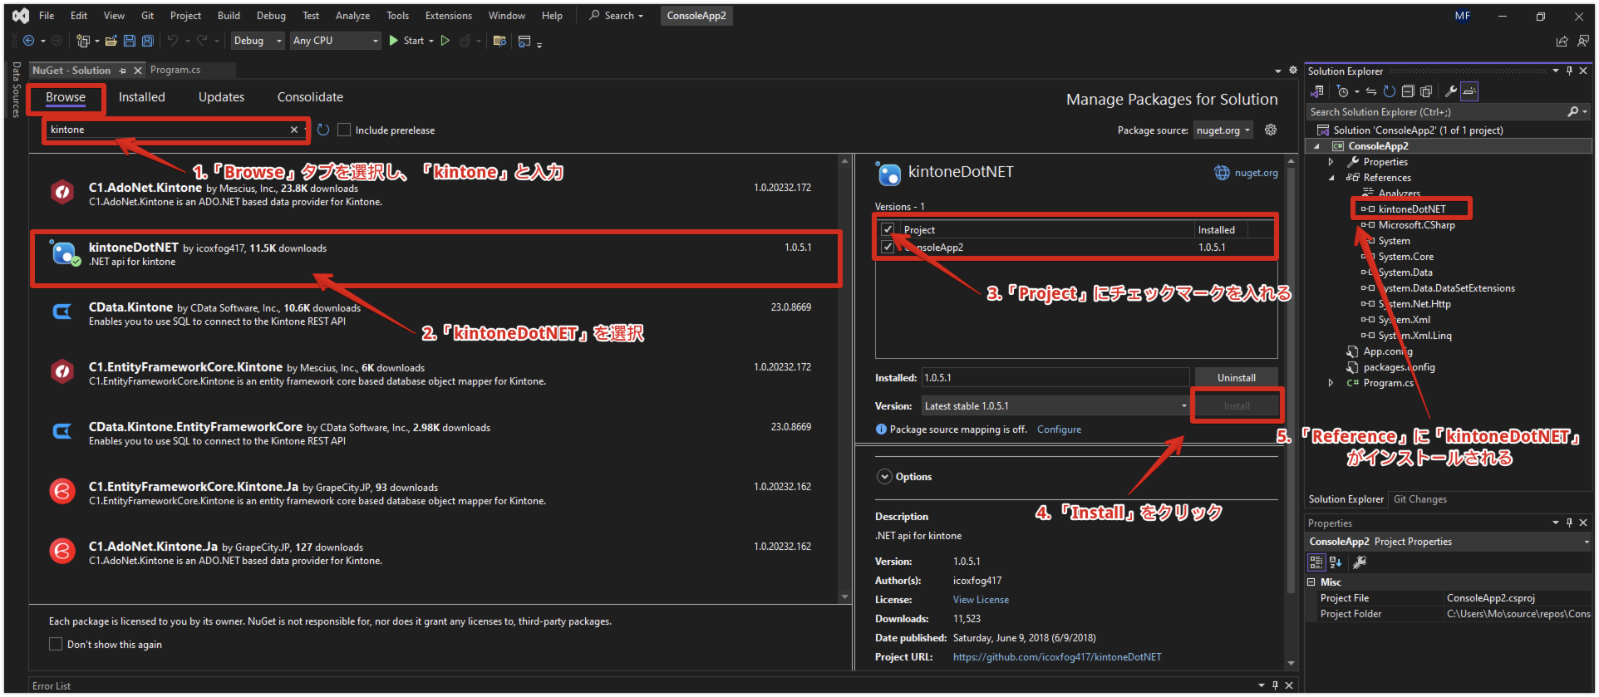Click the Save floppy disk icon
This screenshot has height=697, width=1599.
click(130, 41)
